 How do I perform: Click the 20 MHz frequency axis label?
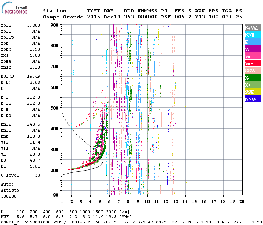[242, 202]
